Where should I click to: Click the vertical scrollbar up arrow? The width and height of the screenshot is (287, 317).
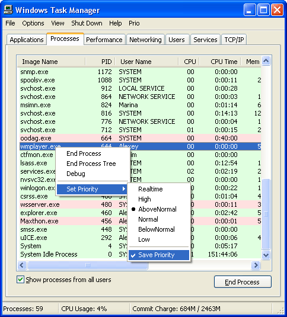[x=266, y=60]
